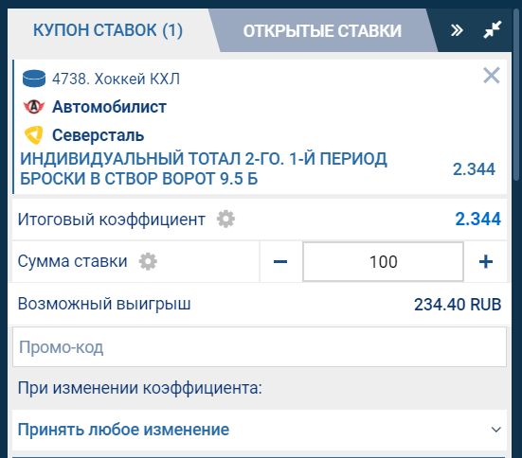522x458 pixels.
Task: Open settings gear next to Сумма ставки
Action: (x=148, y=261)
